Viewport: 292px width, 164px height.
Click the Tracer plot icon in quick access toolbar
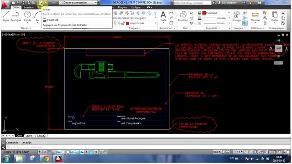(41, 3)
